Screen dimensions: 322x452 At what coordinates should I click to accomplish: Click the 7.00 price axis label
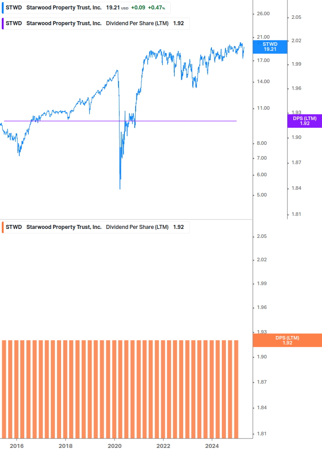[x=262, y=158]
